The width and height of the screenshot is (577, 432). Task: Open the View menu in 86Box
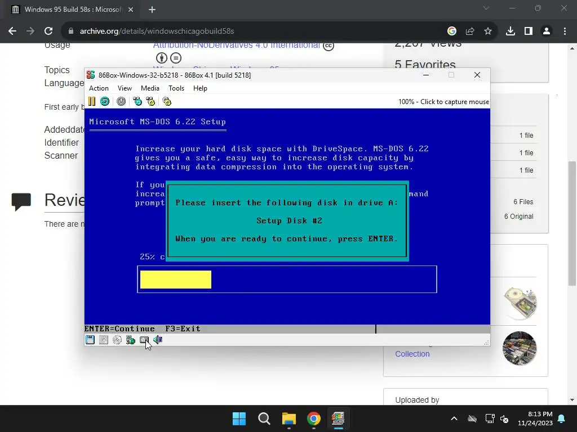(125, 88)
